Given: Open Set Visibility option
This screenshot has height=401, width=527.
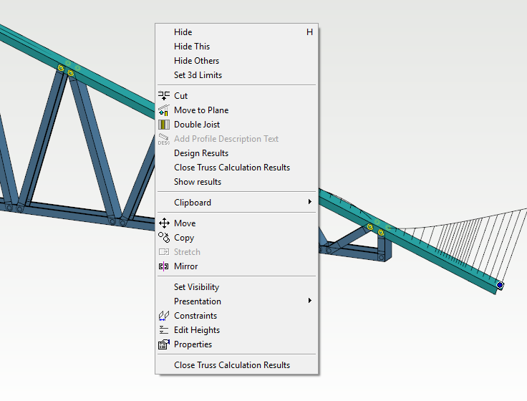Looking at the screenshot, I should click(196, 287).
